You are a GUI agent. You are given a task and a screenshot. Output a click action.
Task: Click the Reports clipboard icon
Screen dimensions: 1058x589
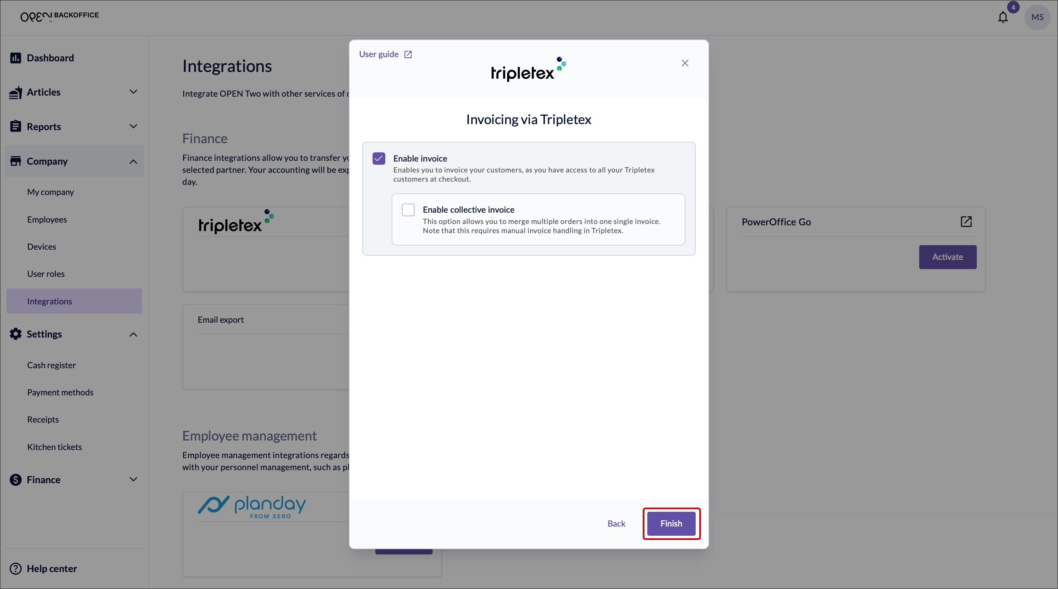[16, 126]
